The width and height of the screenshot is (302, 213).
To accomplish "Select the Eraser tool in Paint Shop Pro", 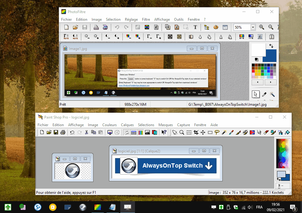I will click(x=266, y=132).
